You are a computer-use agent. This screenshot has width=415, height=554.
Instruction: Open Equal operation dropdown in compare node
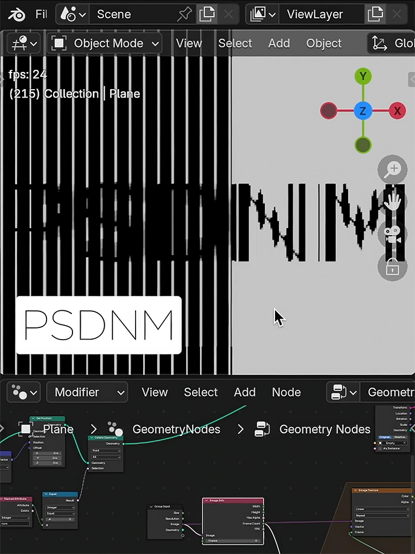(60, 514)
